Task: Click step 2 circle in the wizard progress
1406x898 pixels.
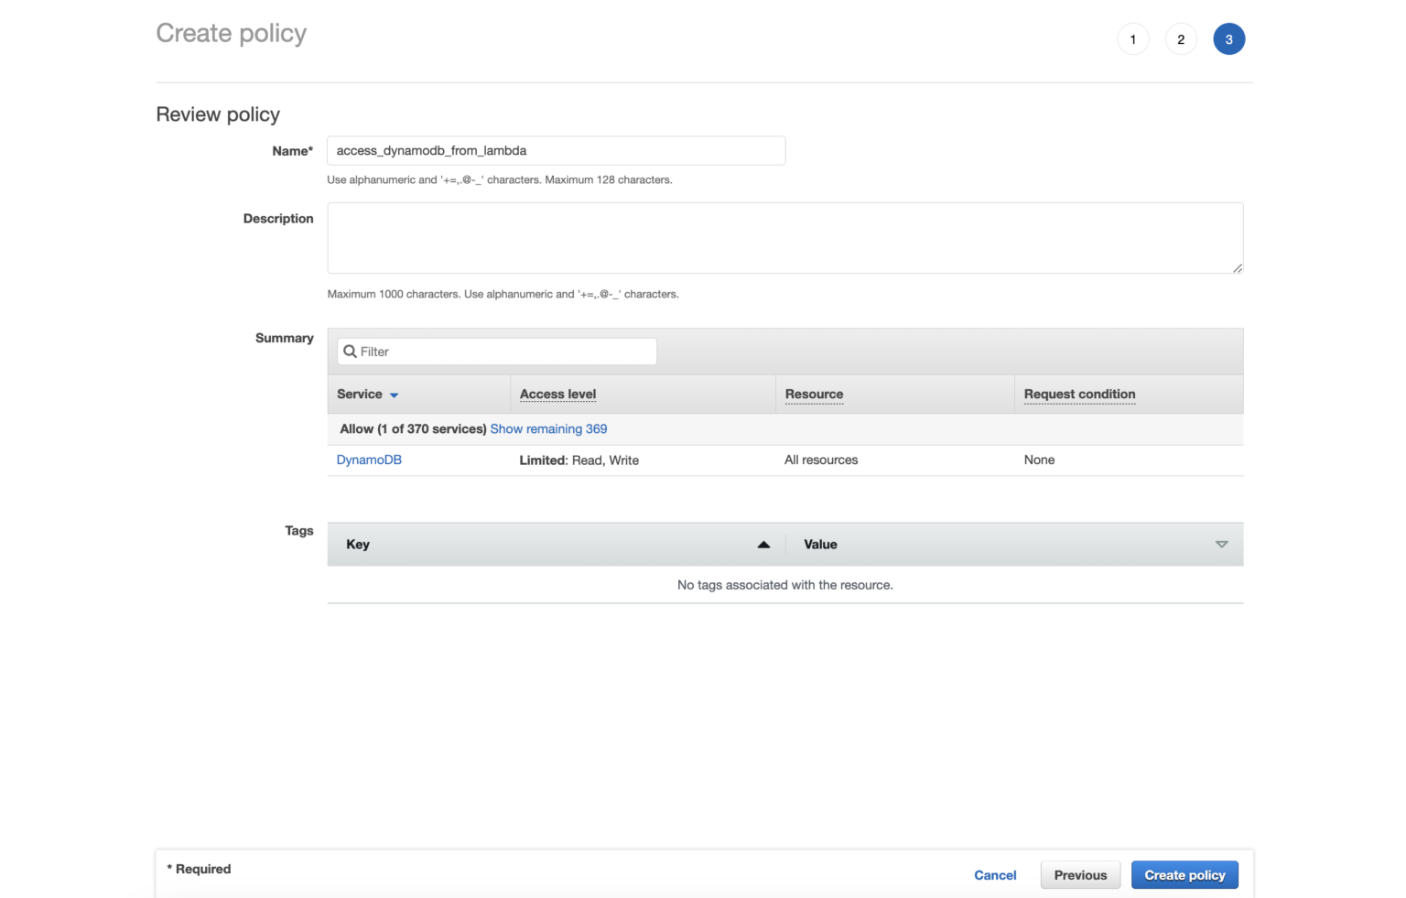Action: [1181, 38]
